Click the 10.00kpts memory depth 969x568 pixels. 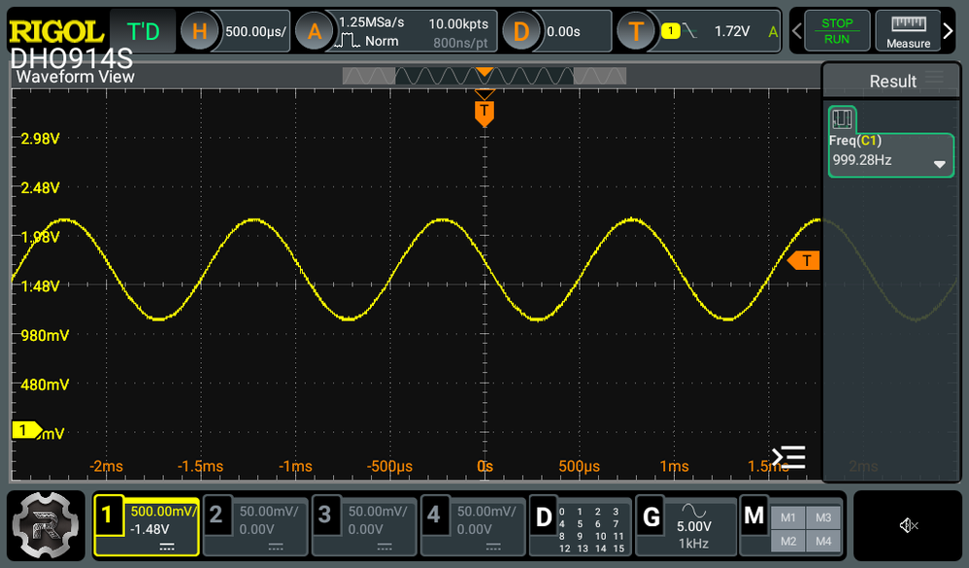click(458, 24)
